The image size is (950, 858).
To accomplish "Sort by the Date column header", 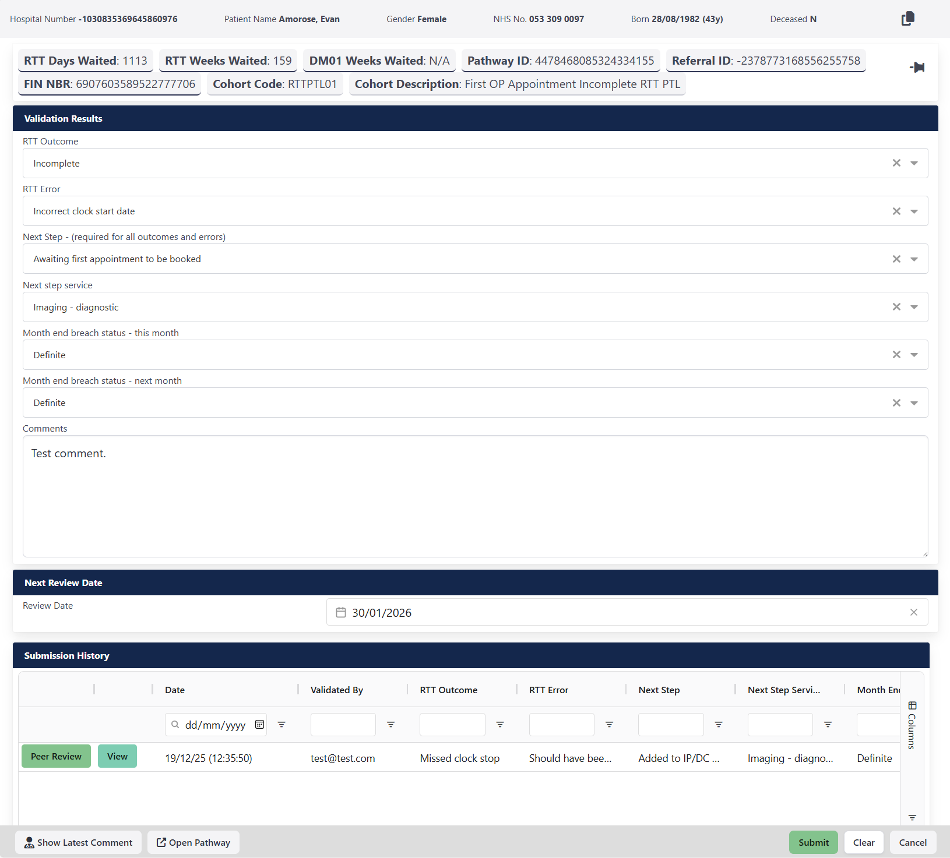I will click(175, 690).
